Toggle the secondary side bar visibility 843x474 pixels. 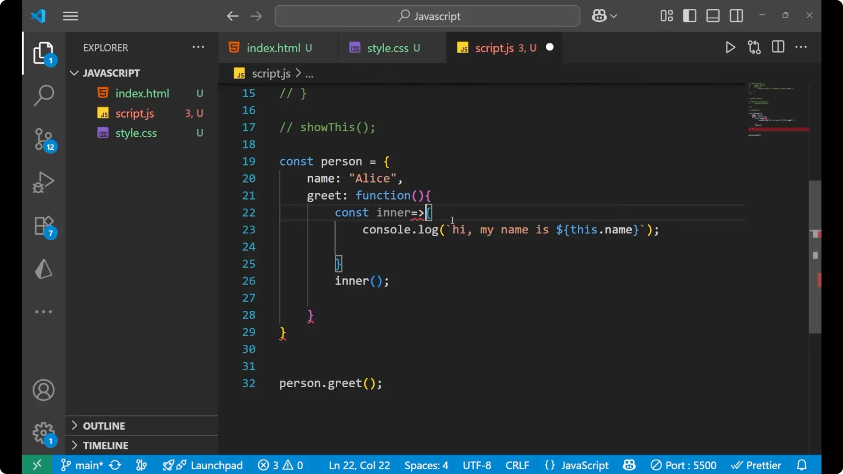tap(736, 16)
